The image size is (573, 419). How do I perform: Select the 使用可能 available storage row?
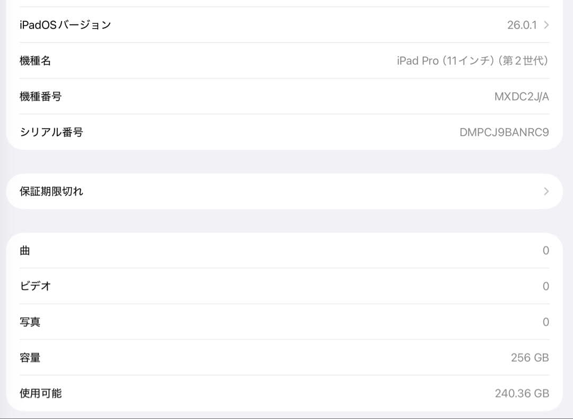pos(286,393)
